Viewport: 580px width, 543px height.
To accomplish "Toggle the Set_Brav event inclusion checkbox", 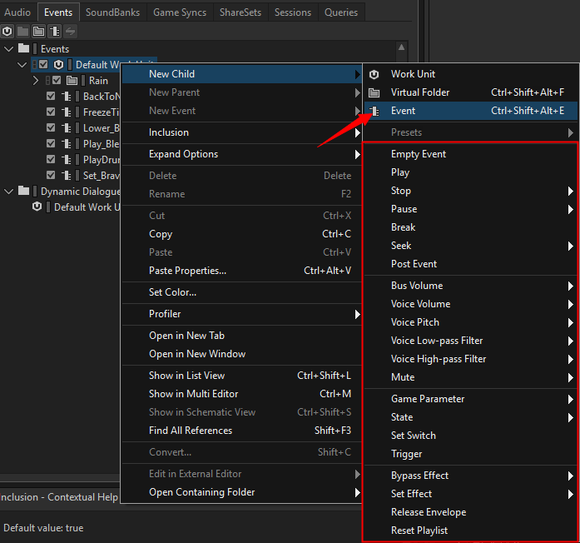I will coord(51,175).
